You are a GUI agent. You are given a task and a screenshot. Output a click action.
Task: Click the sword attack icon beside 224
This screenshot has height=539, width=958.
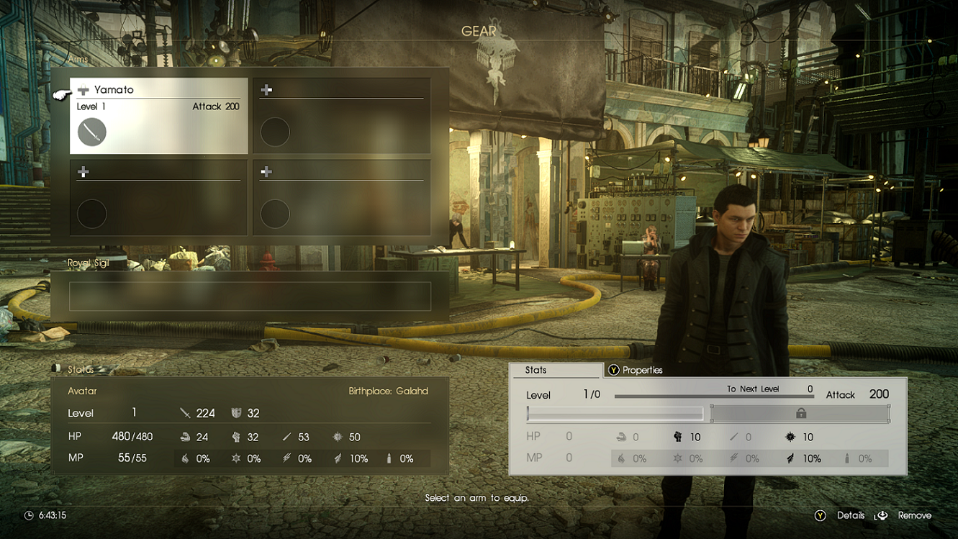[185, 413]
